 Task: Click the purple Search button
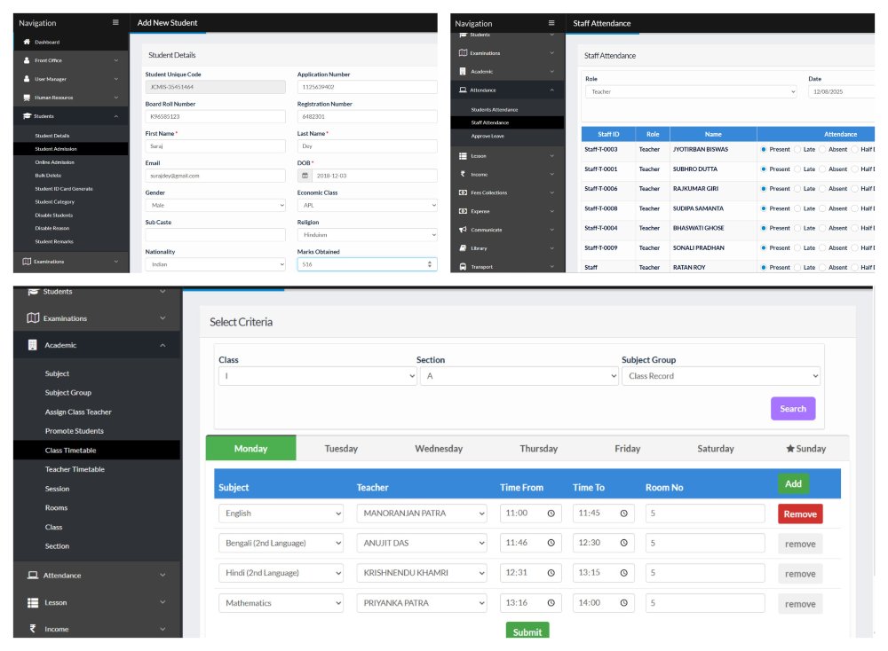(793, 408)
